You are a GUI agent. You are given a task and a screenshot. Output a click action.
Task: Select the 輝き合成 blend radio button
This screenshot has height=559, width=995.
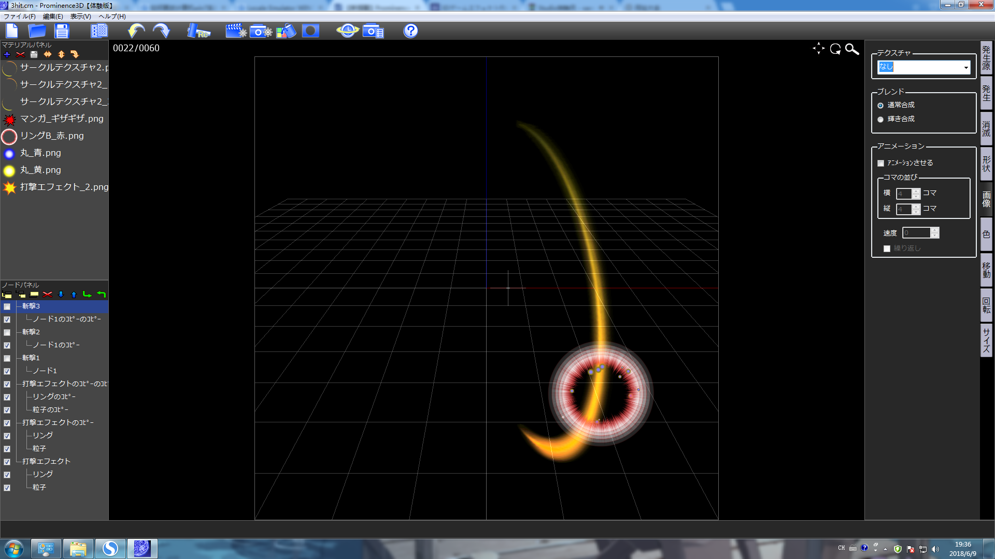pyautogui.click(x=880, y=120)
